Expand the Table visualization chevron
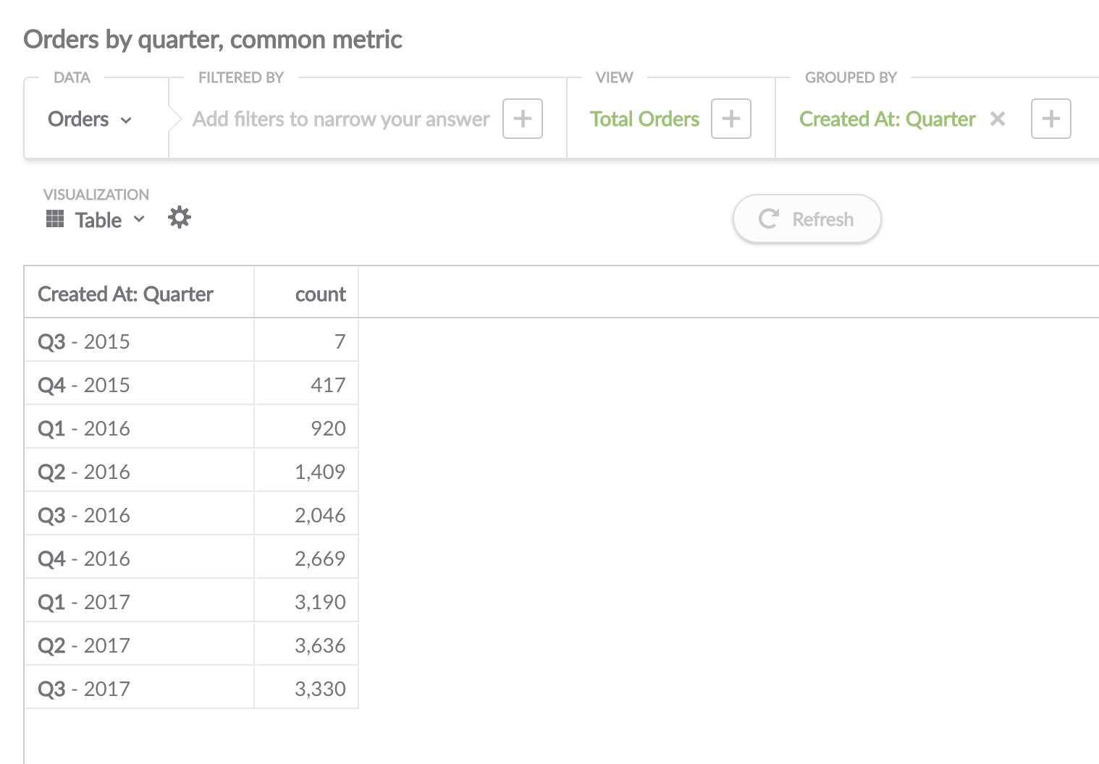Screen dimensions: 1099x764 139,220
